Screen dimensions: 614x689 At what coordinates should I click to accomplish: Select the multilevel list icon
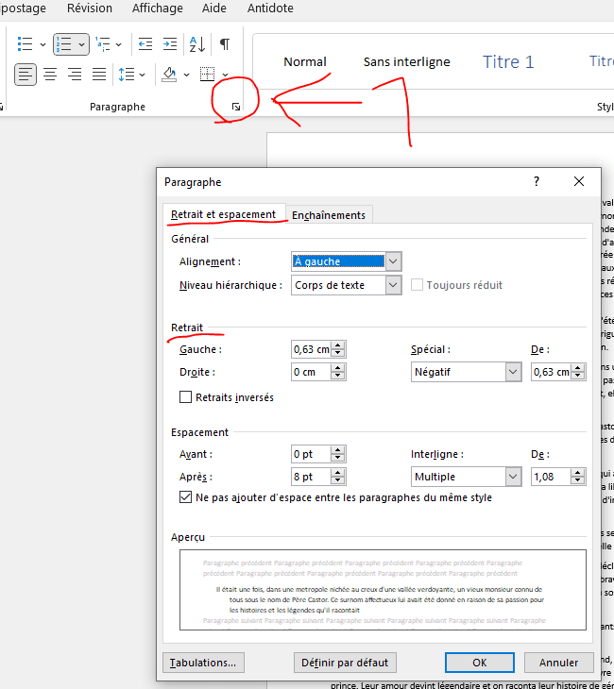click(x=103, y=44)
